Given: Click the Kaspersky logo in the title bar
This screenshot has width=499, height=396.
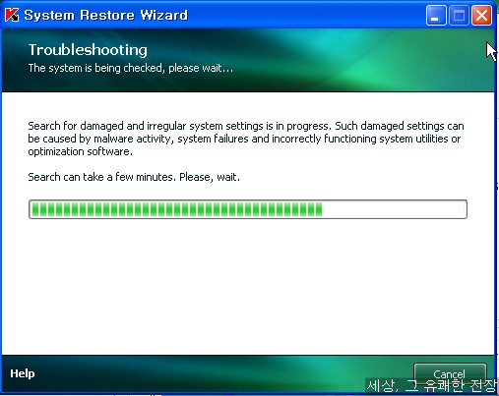Looking at the screenshot, I should (12, 15).
